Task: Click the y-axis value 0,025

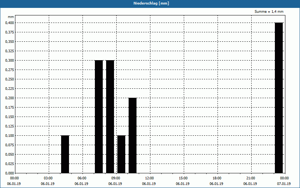Action: (10, 164)
